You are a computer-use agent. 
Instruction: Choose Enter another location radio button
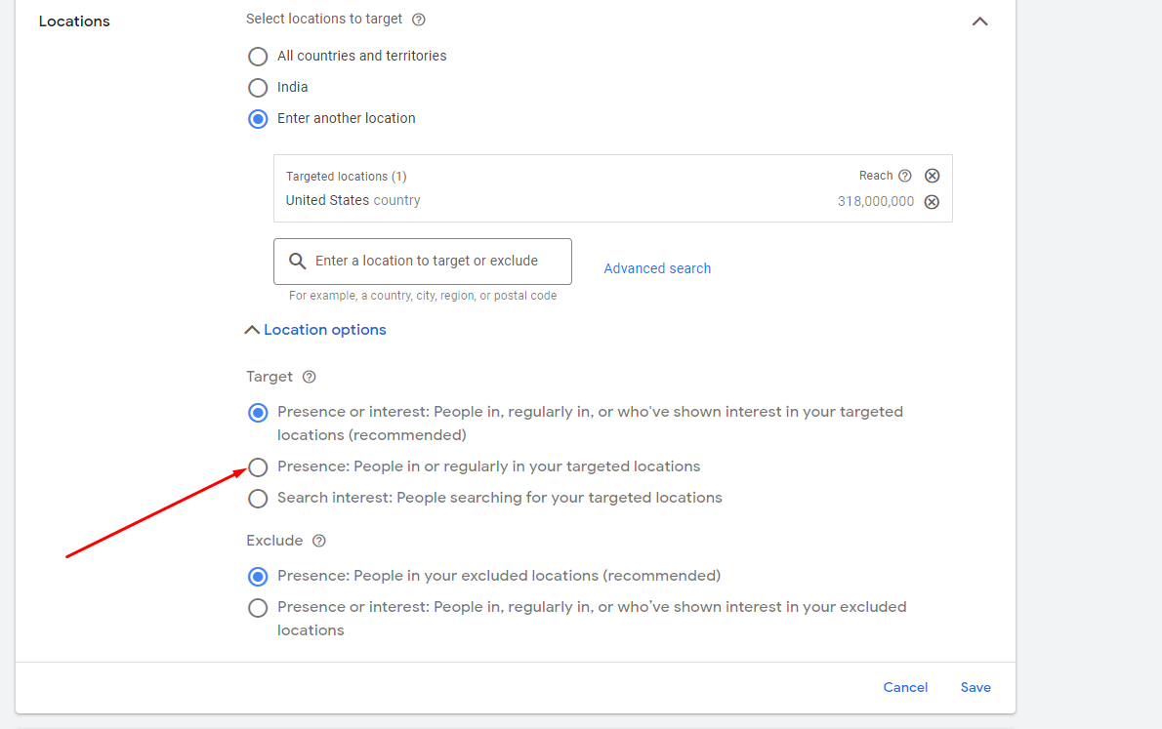[258, 118]
